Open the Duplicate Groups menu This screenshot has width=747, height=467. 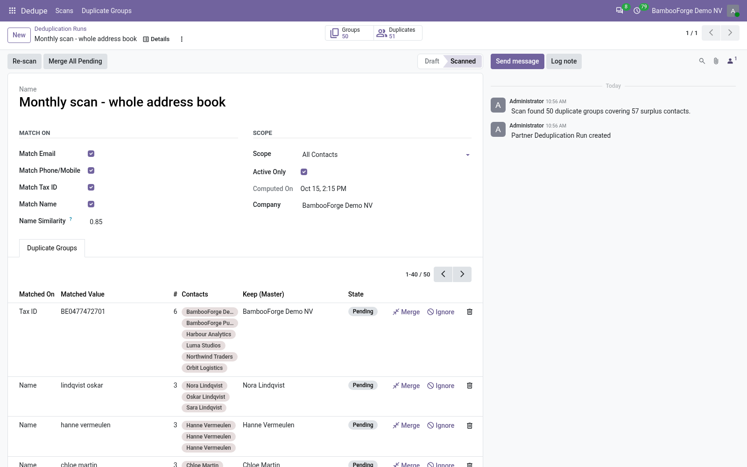[106, 11]
